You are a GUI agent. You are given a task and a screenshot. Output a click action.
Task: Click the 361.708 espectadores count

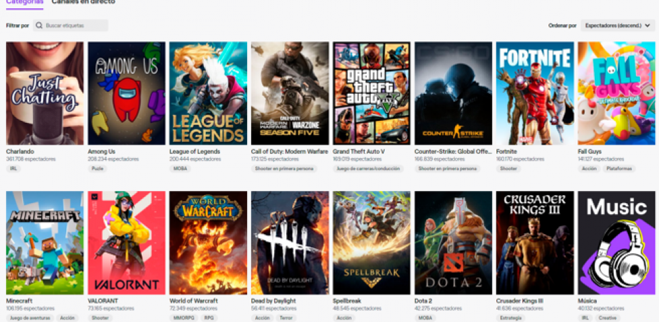click(x=30, y=159)
